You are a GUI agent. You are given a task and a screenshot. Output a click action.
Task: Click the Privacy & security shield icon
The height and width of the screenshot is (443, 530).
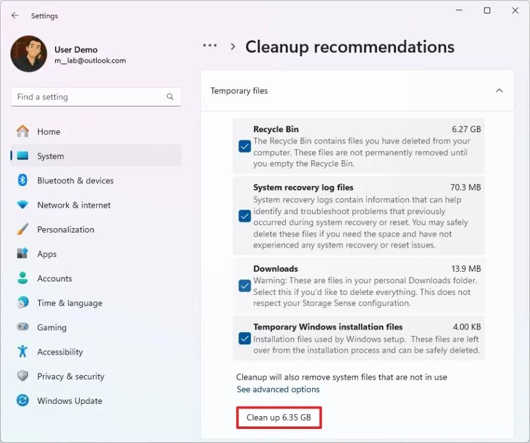click(x=22, y=376)
